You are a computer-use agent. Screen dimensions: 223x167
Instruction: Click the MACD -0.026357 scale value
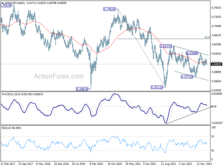tap(217, 123)
